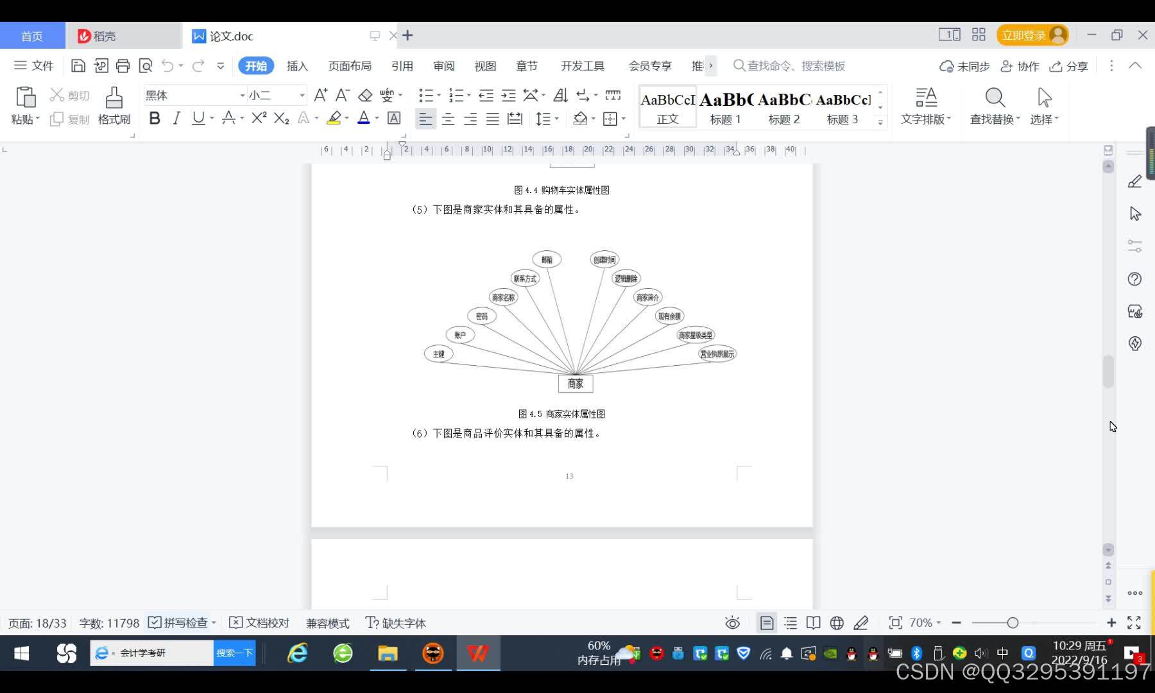The height and width of the screenshot is (693, 1155).
Task: Redo the last action
Action: pos(198,65)
